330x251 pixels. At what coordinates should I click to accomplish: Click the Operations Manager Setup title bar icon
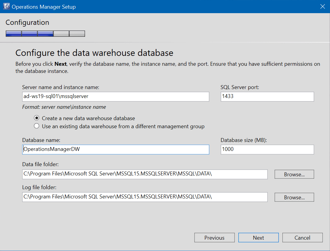(x=6, y=6)
